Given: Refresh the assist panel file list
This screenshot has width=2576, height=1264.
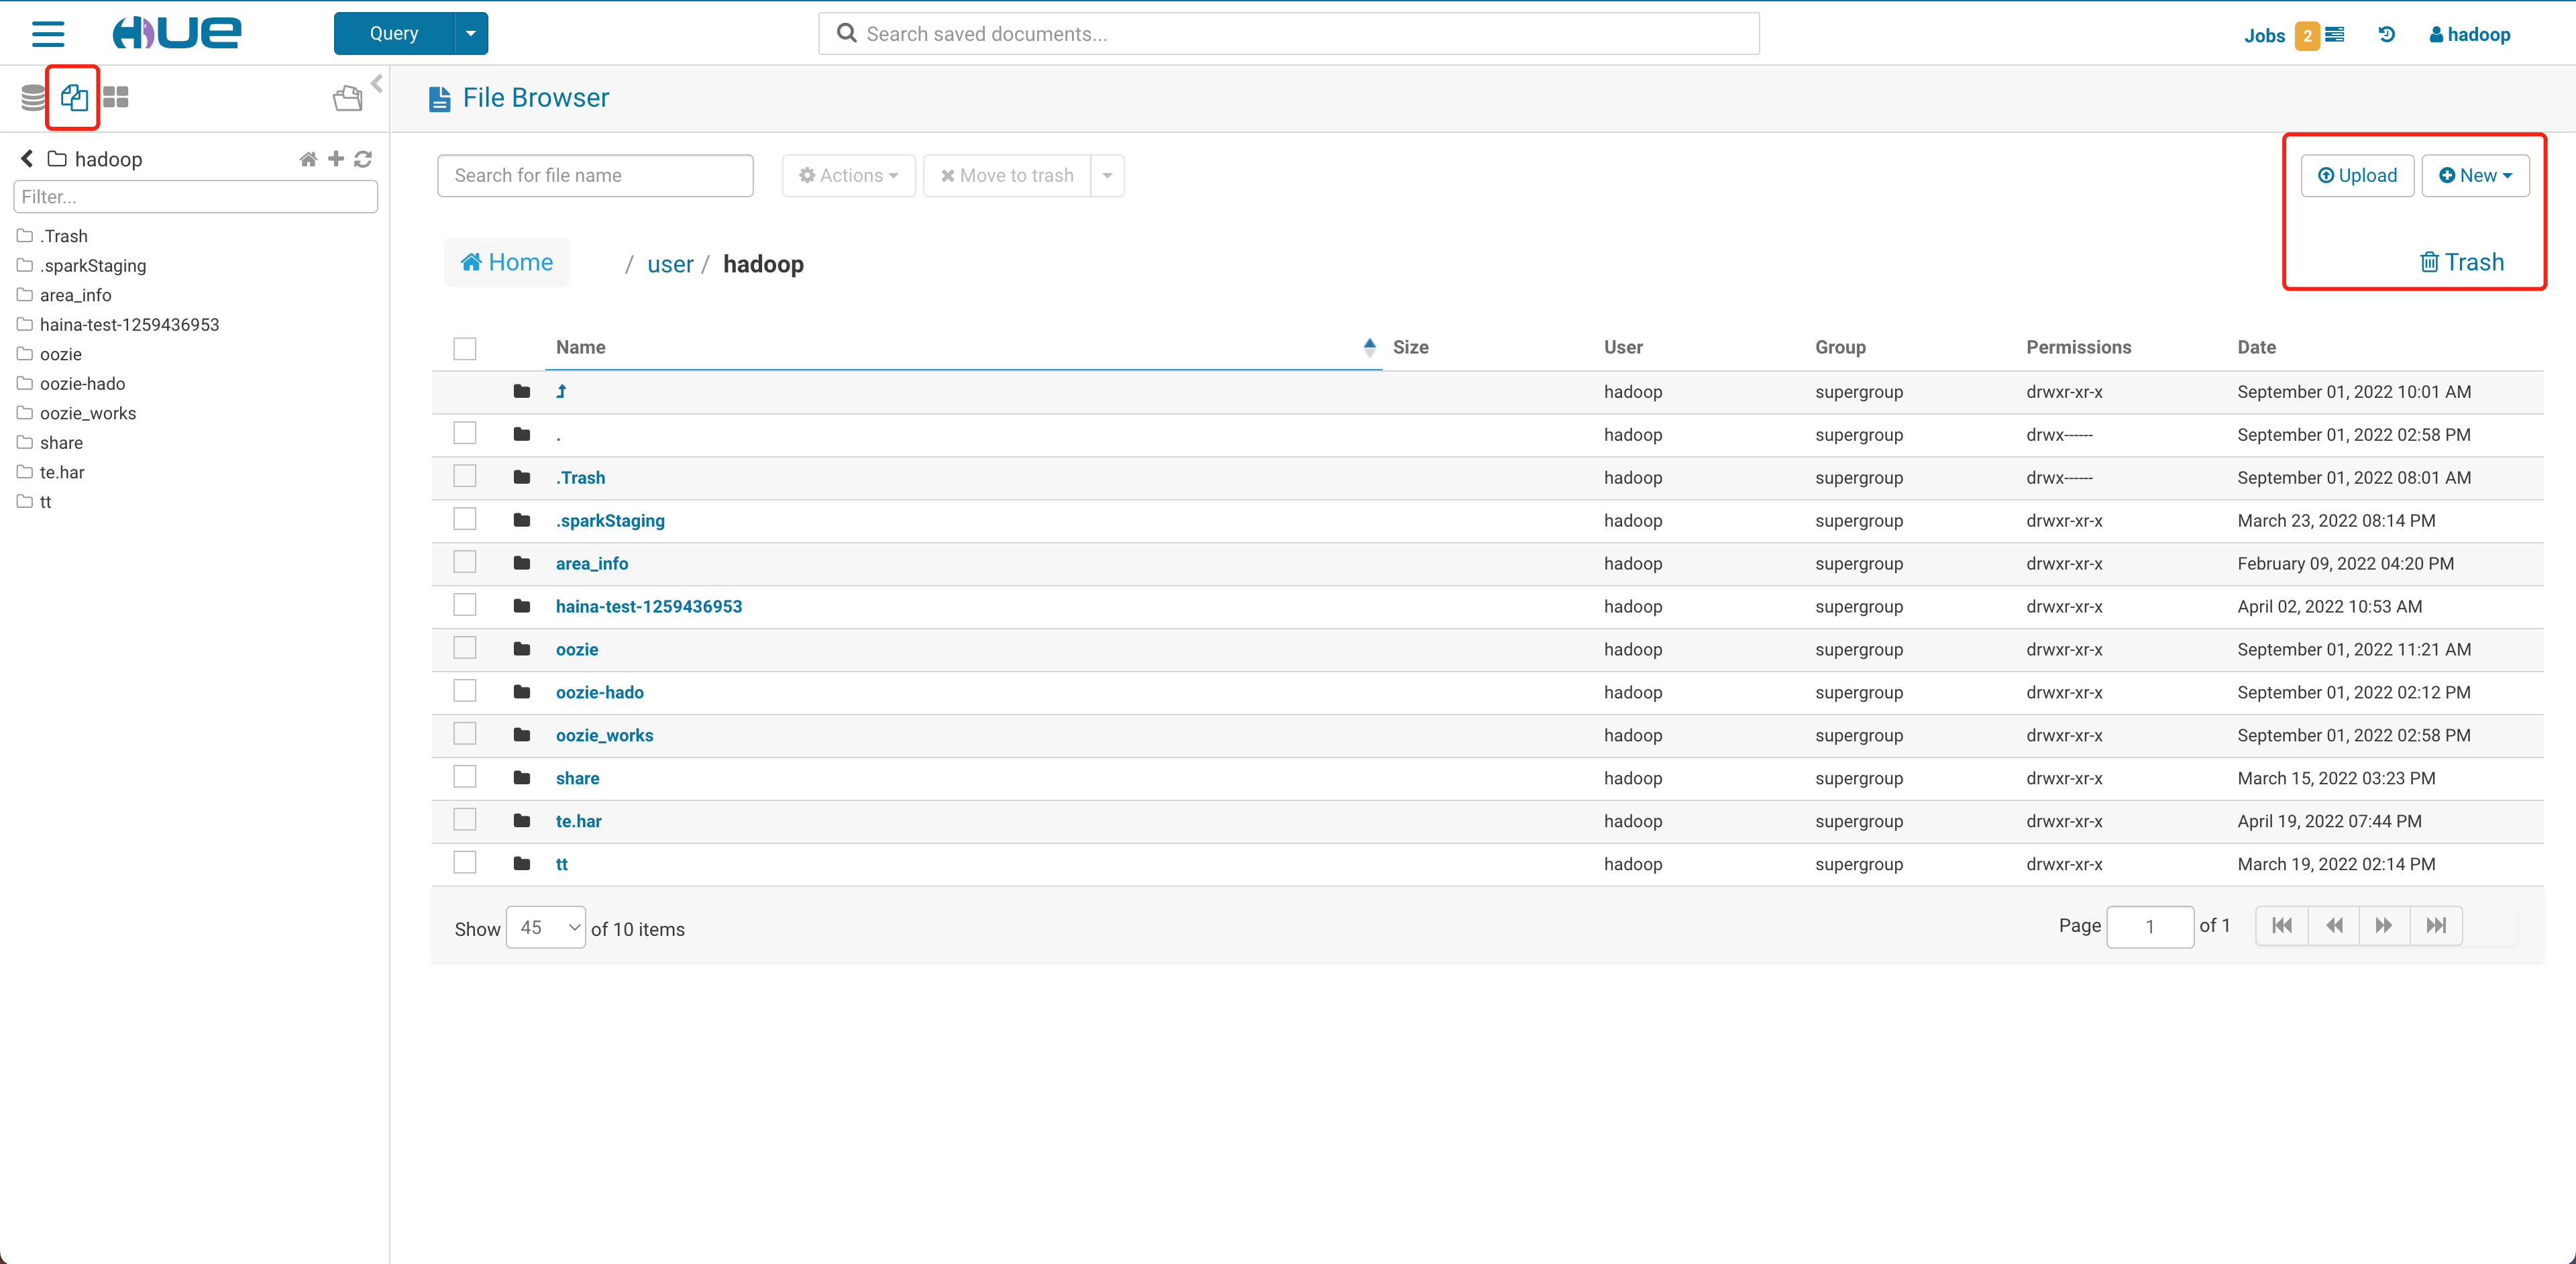Looking at the screenshot, I should tap(363, 159).
